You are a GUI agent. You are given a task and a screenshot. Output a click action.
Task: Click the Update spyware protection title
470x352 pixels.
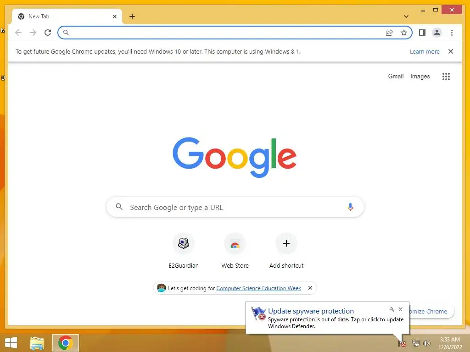pyautogui.click(x=311, y=311)
